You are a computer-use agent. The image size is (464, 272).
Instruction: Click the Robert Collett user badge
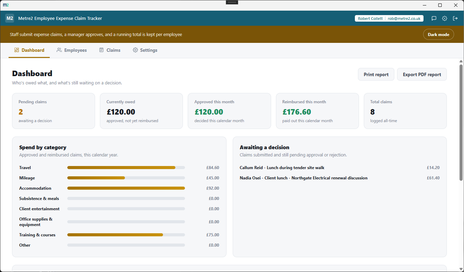(389, 19)
